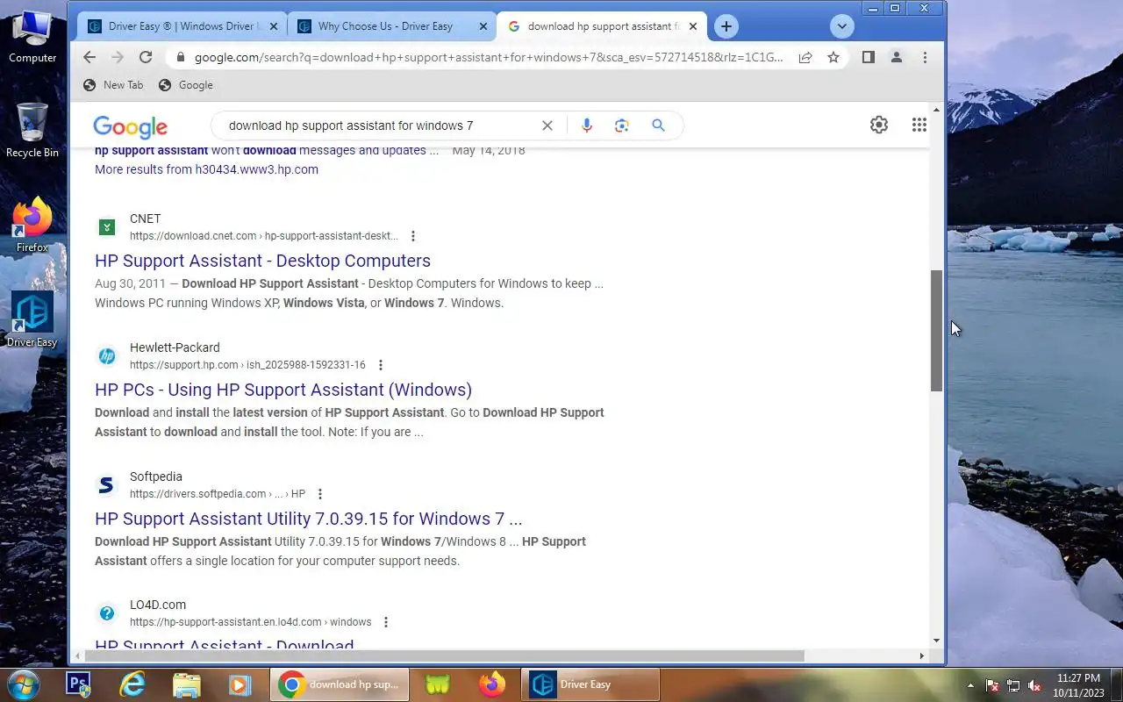Open Chrome side panel icon
The height and width of the screenshot is (702, 1123).
click(x=868, y=57)
